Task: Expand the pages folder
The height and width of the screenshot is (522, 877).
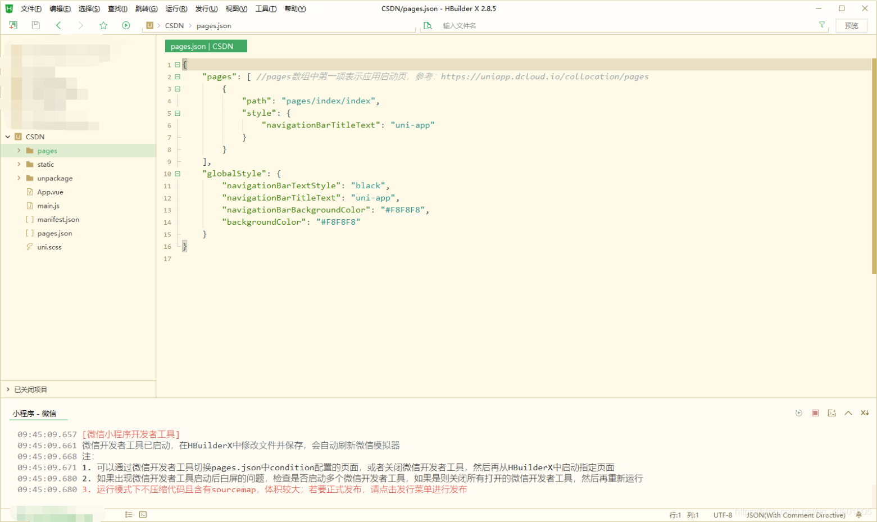Action: pos(19,151)
